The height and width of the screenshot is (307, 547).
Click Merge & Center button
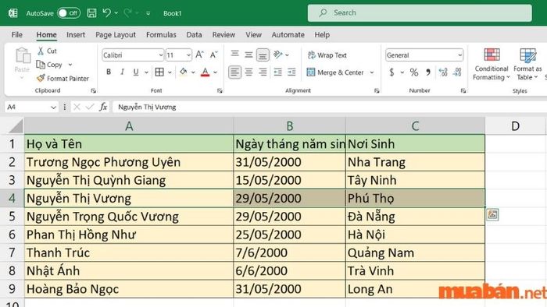[x=335, y=72]
